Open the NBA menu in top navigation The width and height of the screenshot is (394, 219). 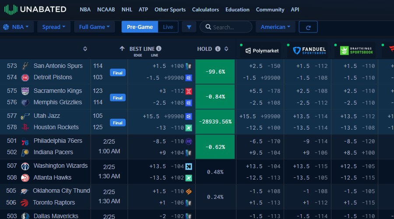[85, 10]
